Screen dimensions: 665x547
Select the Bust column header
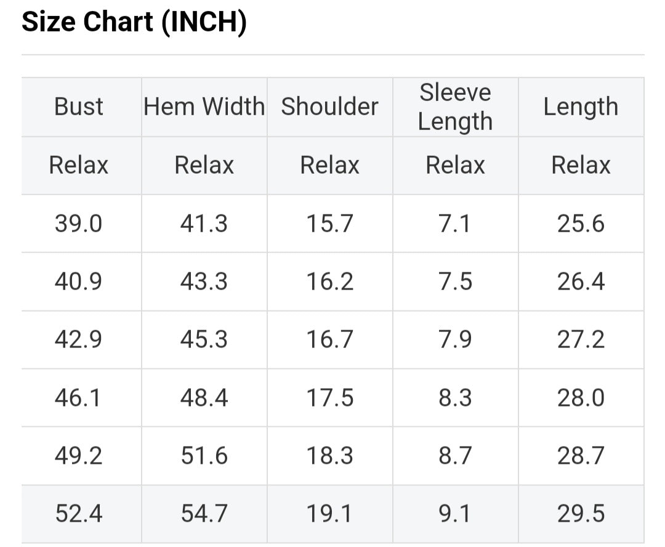pos(79,107)
